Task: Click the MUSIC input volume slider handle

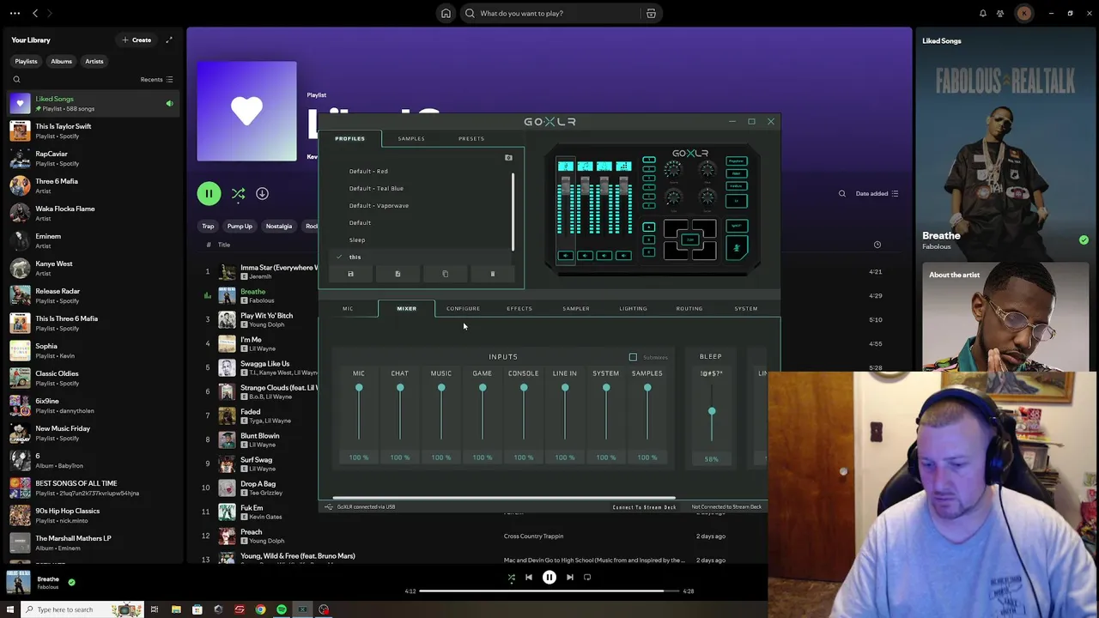Action: pyautogui.click(x=441, y=388)
